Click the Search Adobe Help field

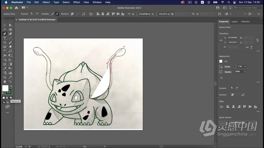tap(248, 8)
